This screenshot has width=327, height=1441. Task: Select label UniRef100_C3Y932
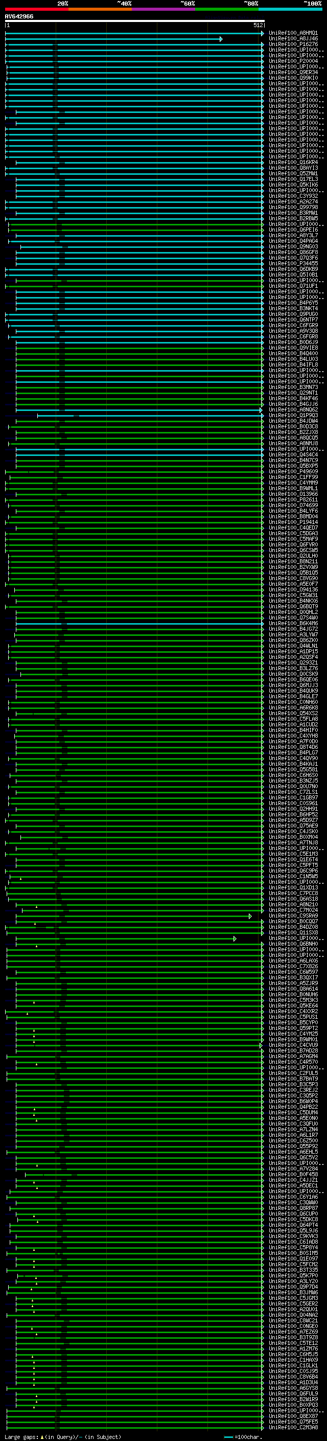(293, 196)
